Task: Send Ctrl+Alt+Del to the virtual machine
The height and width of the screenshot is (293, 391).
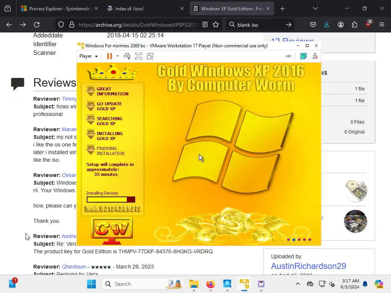Action: [x=127, y=56]
